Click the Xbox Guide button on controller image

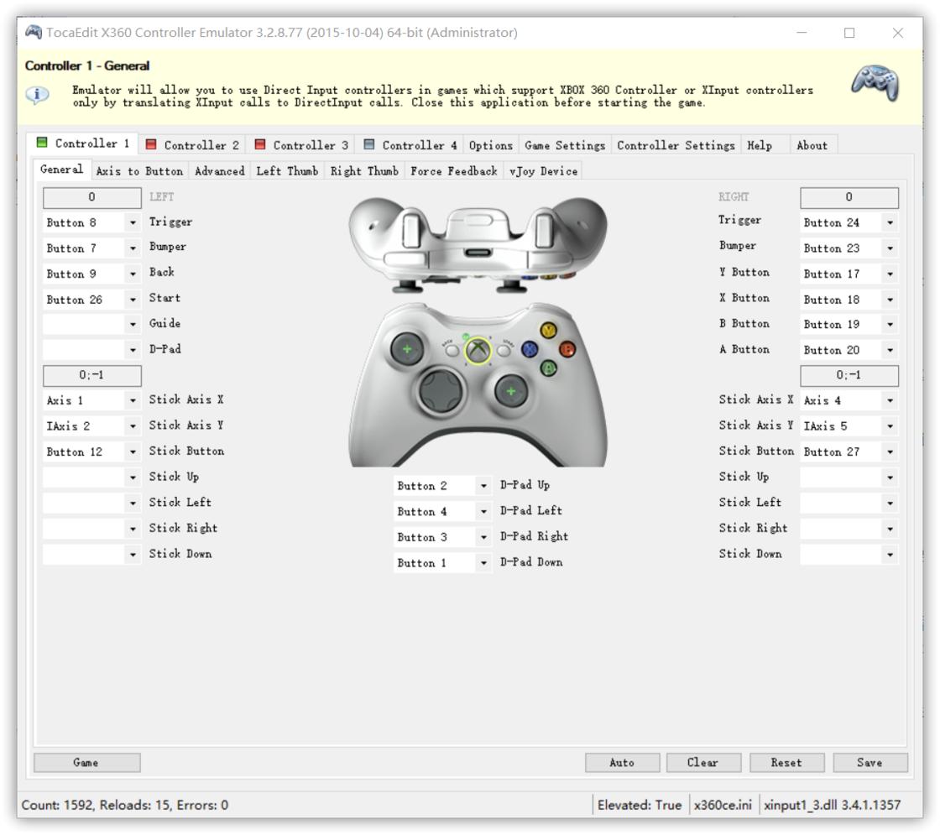[x=478, y=350]
